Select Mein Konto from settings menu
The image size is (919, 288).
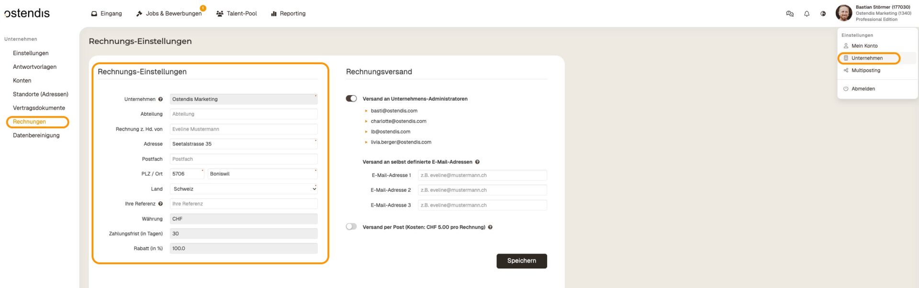[x=864, y=46]
